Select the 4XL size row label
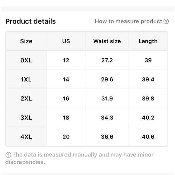Image resolution: width=175 pixels, height=175 pixels. (26, 137)
